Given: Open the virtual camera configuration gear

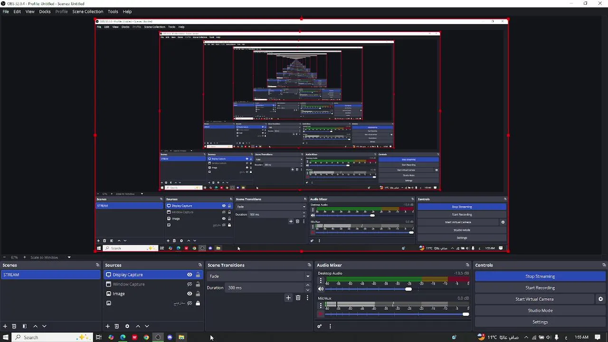Looking at the screenshot, I should tap(600, 299).
